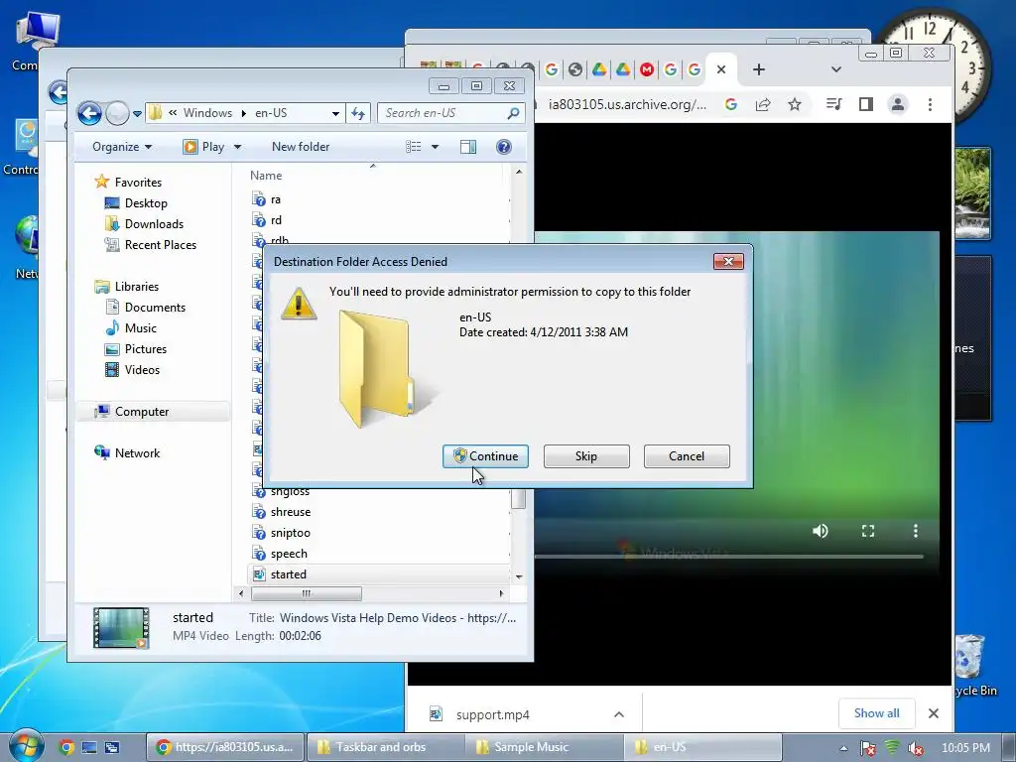
Task: Select the started video file
Action: pos(289,574)
